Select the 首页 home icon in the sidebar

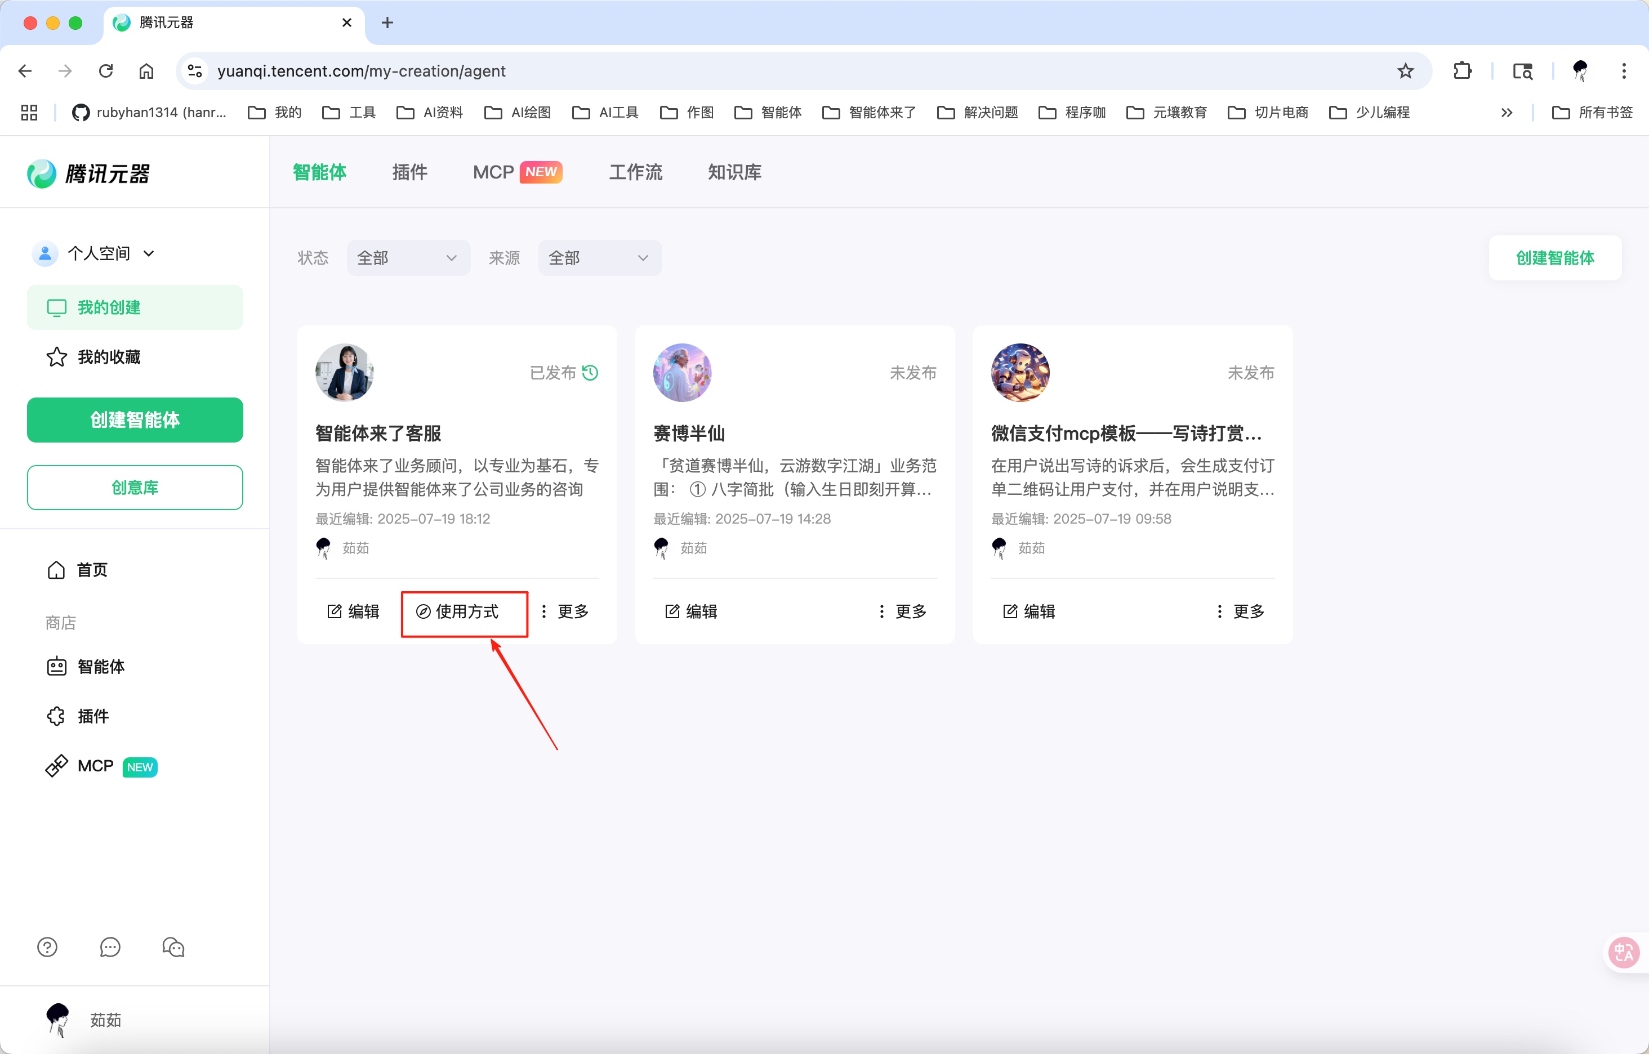point(57,569)
